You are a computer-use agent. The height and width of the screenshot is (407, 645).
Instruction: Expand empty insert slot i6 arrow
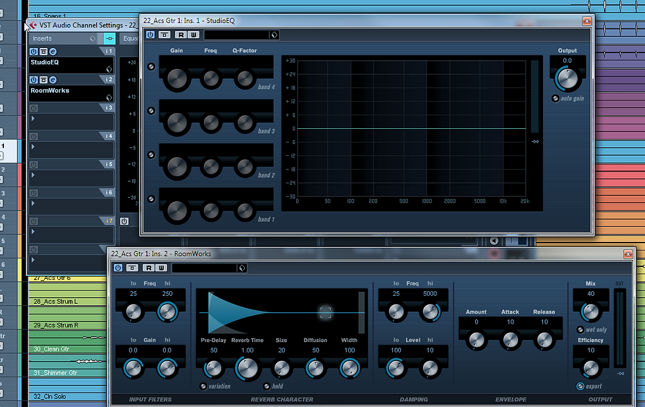33,204
